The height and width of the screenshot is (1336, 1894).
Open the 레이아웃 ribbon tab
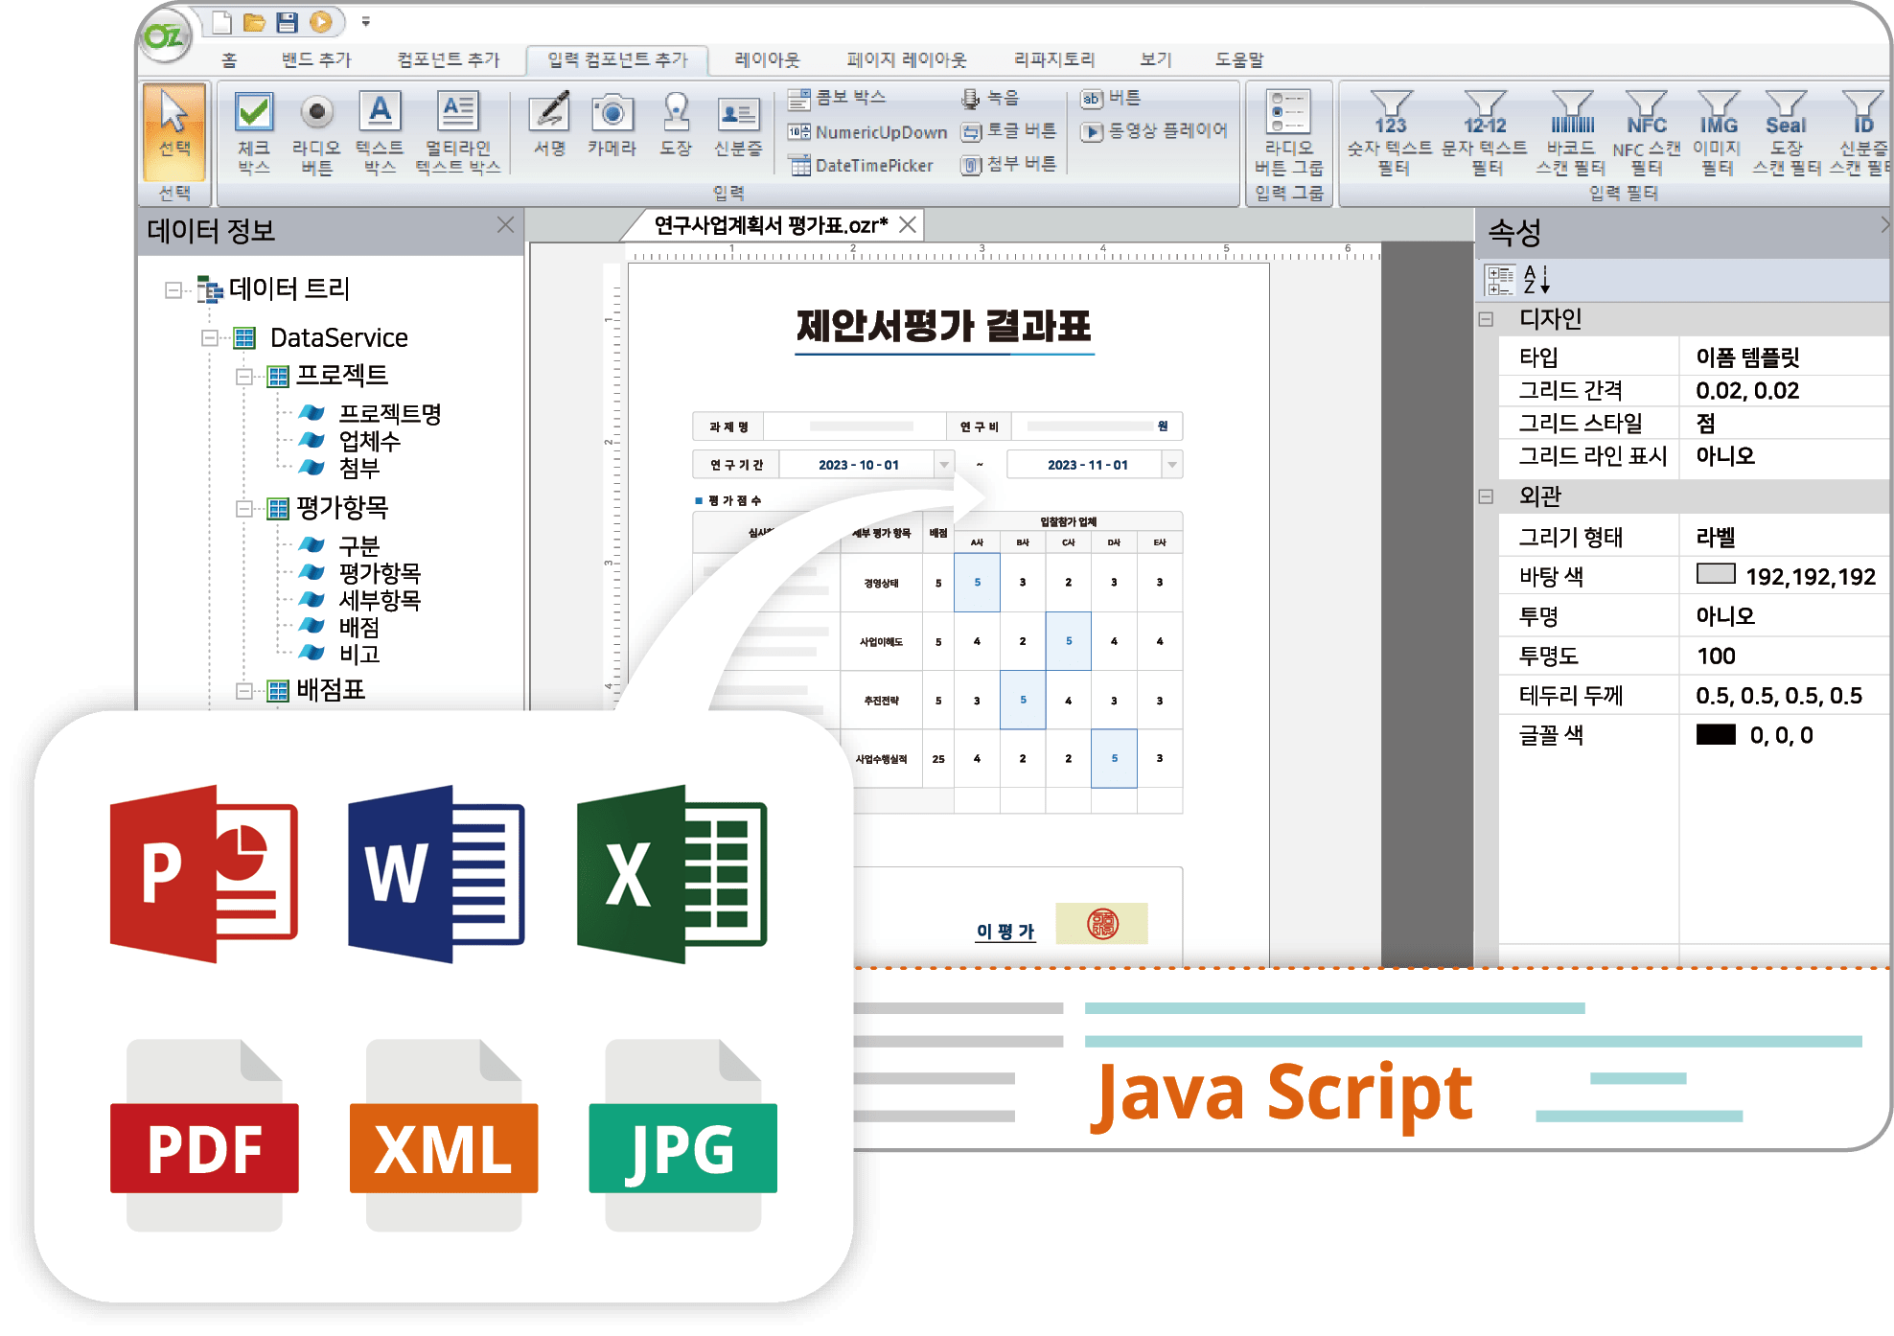click(x=767, y=59)
